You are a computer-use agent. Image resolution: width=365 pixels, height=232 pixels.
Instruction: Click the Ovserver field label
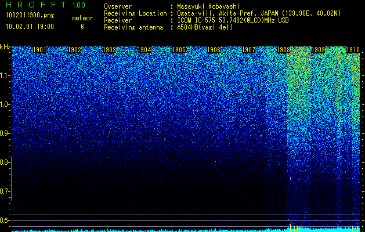point(118,7)
